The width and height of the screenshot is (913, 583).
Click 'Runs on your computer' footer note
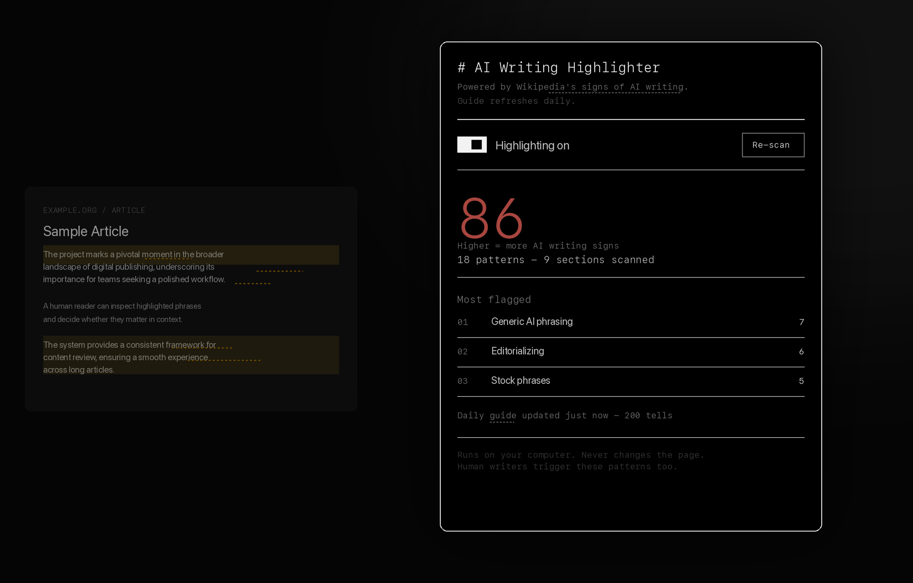click(580, 455)
